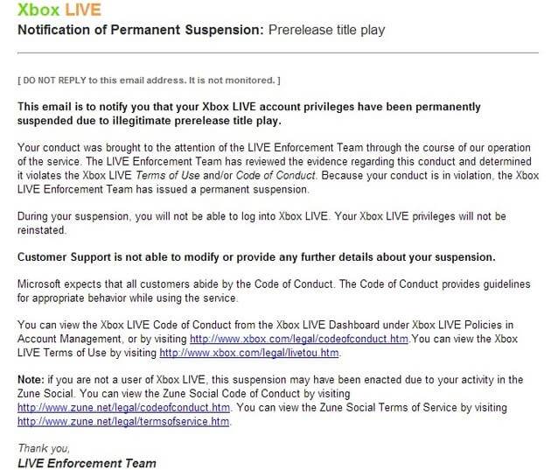Screen dimensions: 558x470
Task: Open the Xbox codeofconduct.htm link
Action: 298,339
